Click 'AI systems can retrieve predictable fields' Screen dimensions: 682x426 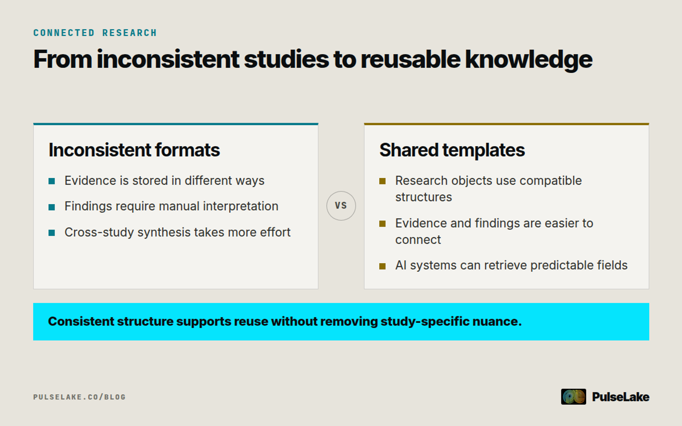point(511,265)
